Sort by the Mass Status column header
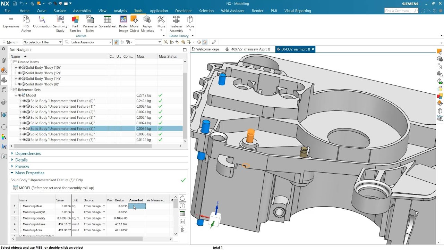The height and width of the screenshot is (250, 444). [x=170, y=56]
